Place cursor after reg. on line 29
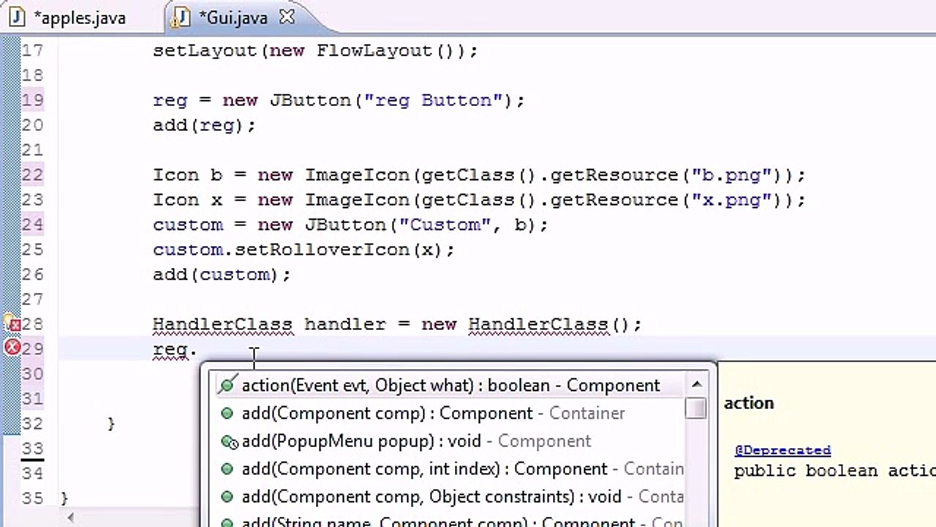This screenshot has height=527, width=936. click(x=199, y=350)
